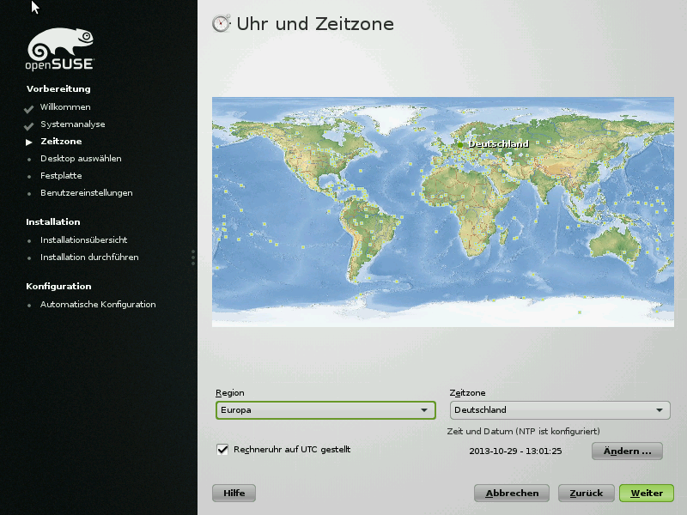Image resolution: width=687 pixels, height=515 pixels.
Task: Click the Deutschland marker dot on map
Action: click(460, 145)
